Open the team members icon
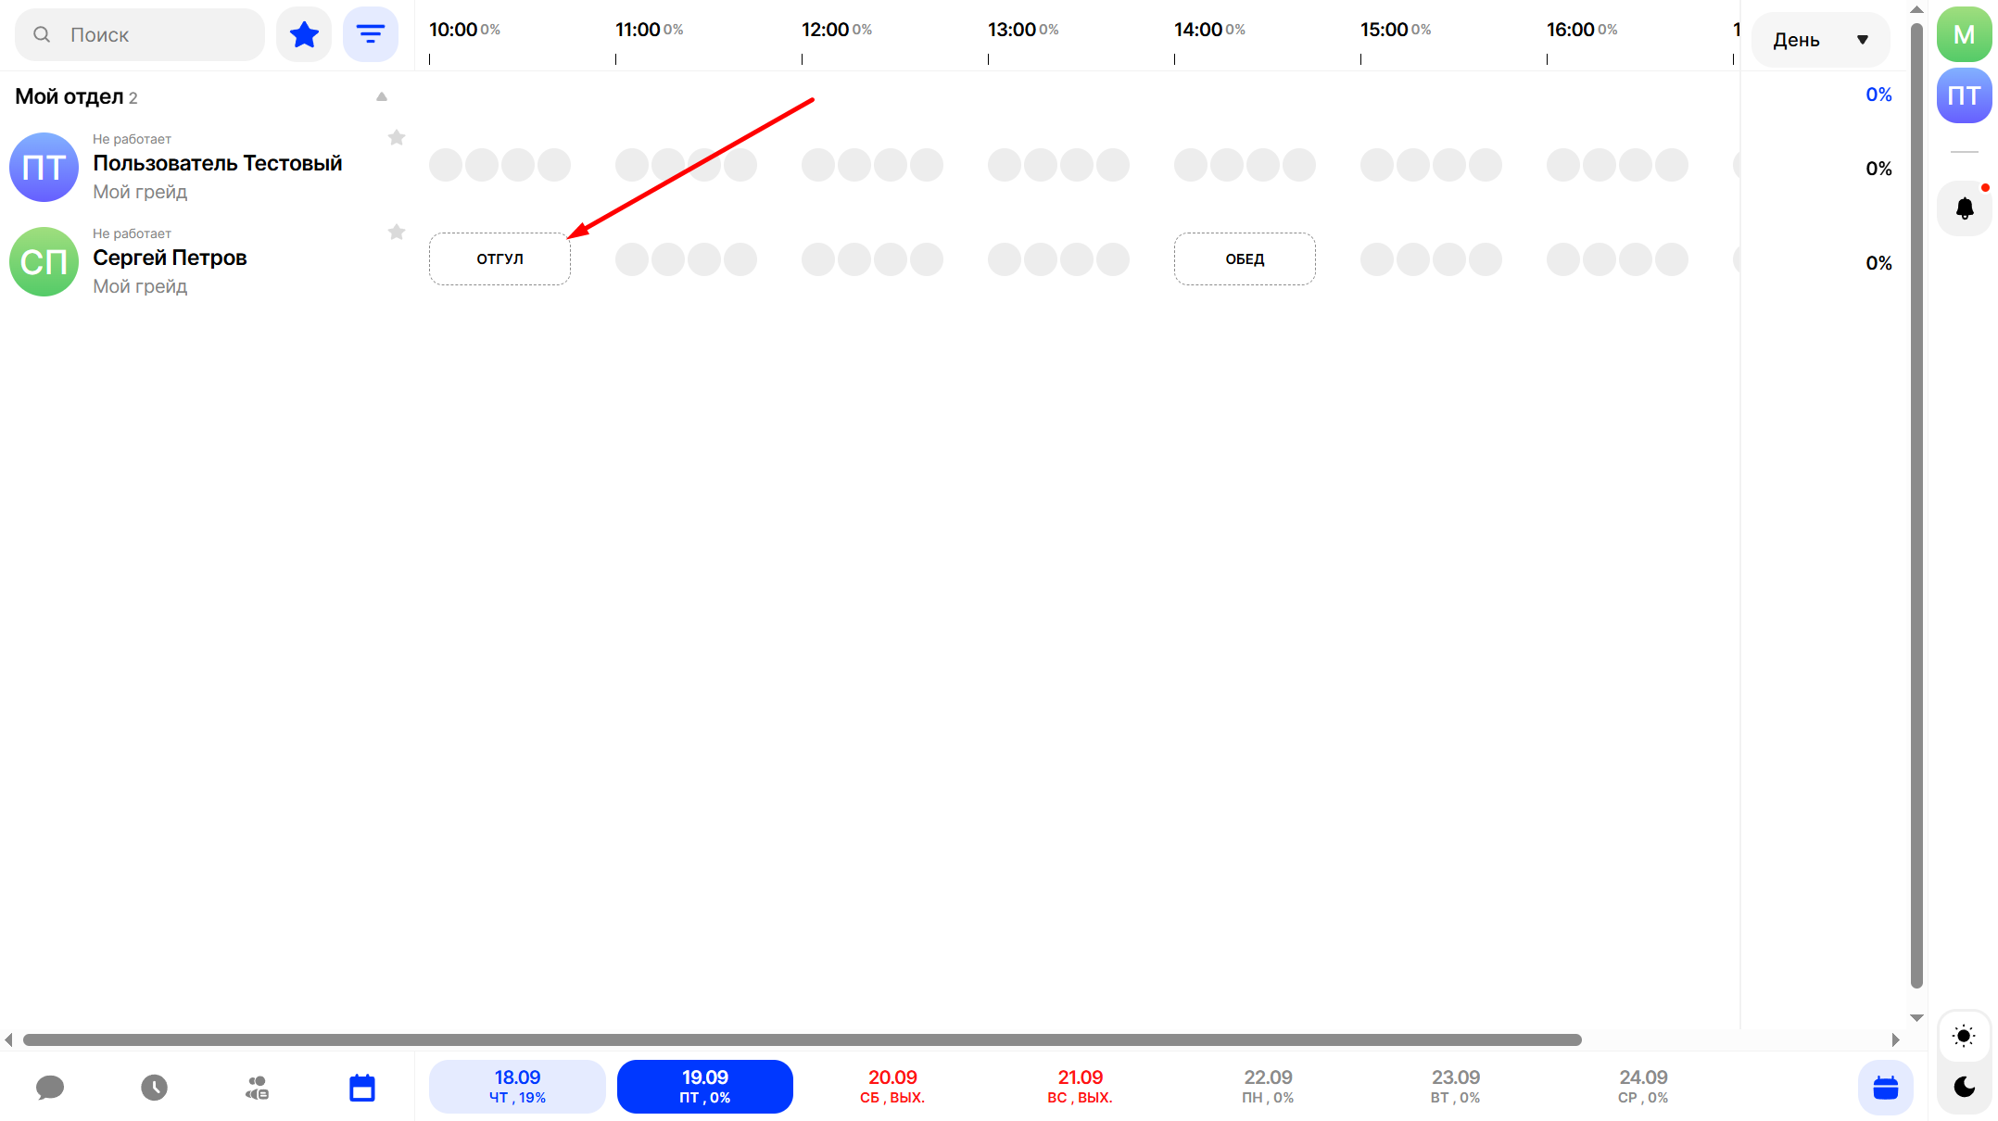This screenshot has width=1998, height=1121. [x=257, y=1087]
